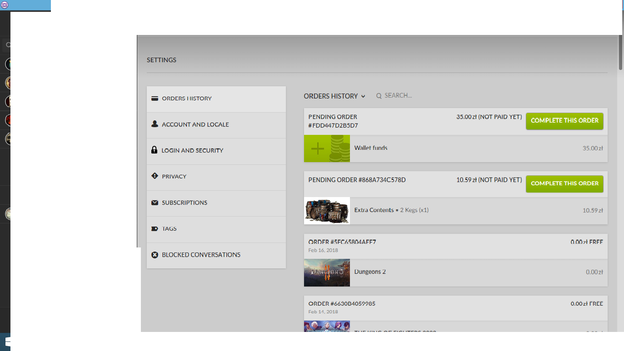Select the order number #5EC65804AEE7
This screenshot has height=351, width=624.
point(342,242)
